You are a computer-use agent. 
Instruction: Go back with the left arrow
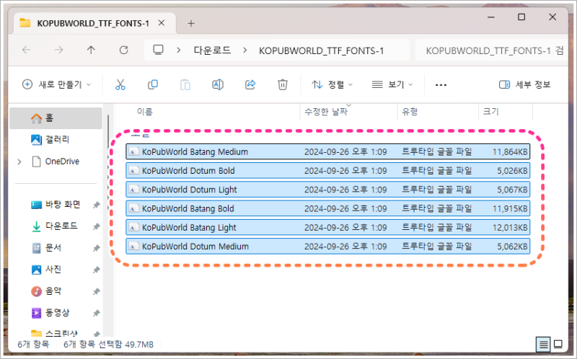[27, 50]
